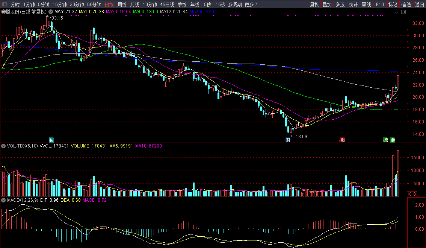Click the 33.15 high price annotation

tap(57, 18)
